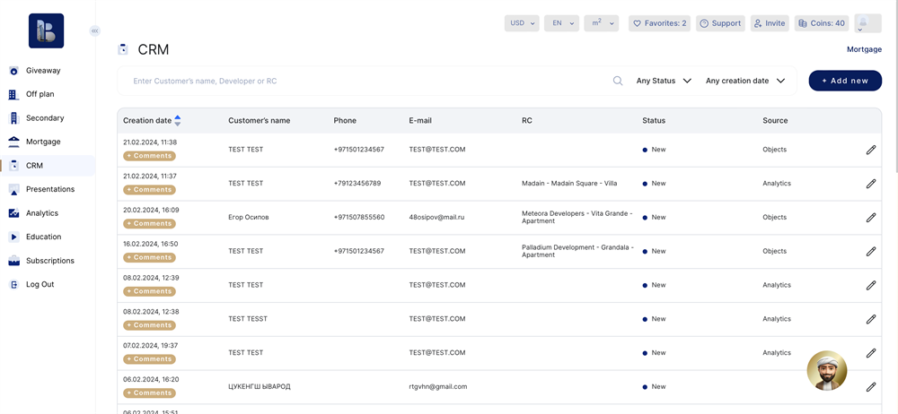Open the USD currency dropdown
The height and width of the screenshot is (414, 898).
tap(522, 23)
